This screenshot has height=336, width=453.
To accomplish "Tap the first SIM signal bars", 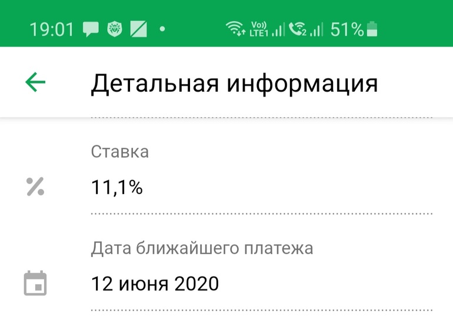I will tap(278, 29).
